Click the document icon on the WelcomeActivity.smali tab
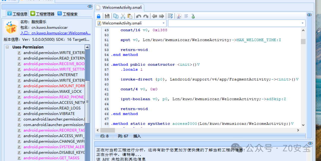This screenshot has width=321, height=161. tap(98, 8)
